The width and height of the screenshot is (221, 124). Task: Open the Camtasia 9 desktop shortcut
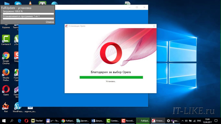(x=6, y=39)
